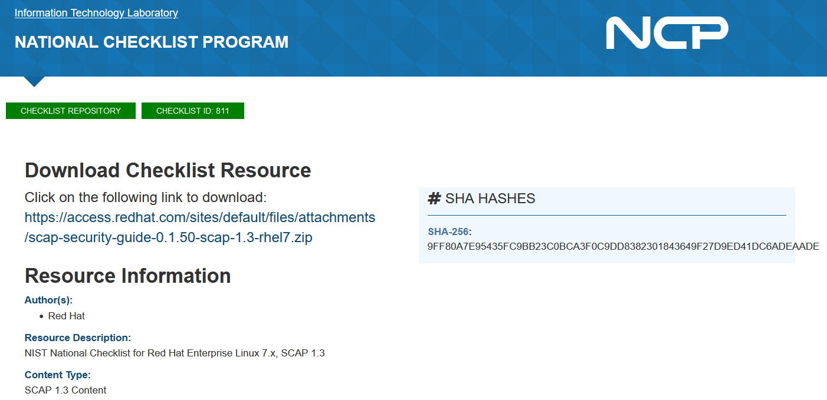Open the Checklist Repository button
Viewport: 827px width, 400px height.
tap(71, 111)
